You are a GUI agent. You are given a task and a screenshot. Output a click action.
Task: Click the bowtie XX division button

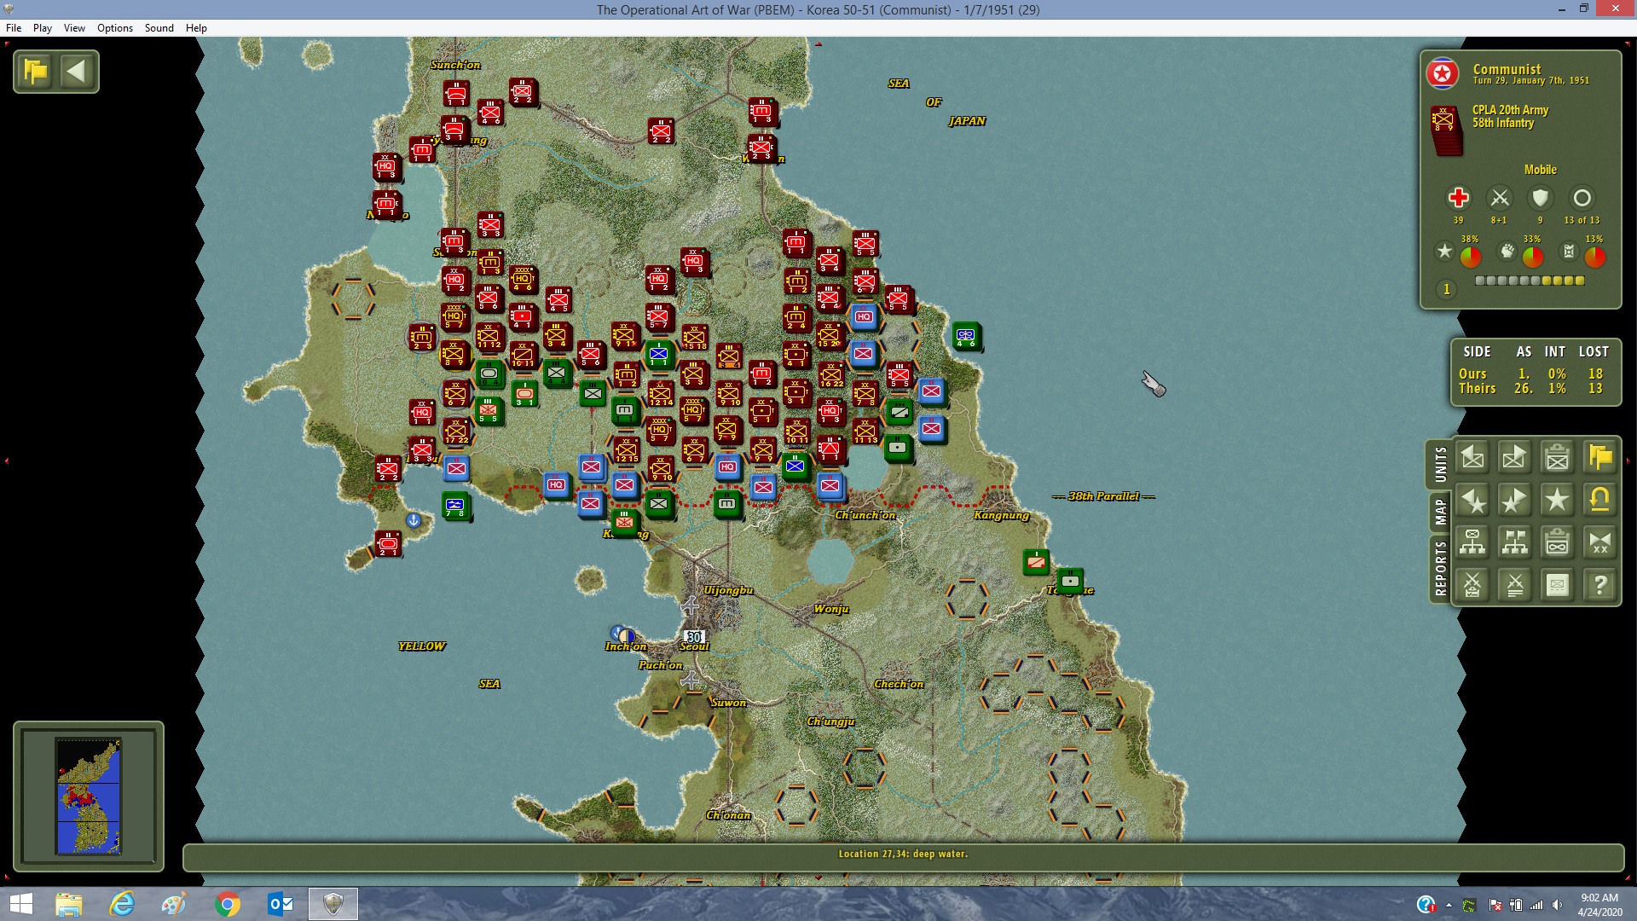tap(1600, 542)
